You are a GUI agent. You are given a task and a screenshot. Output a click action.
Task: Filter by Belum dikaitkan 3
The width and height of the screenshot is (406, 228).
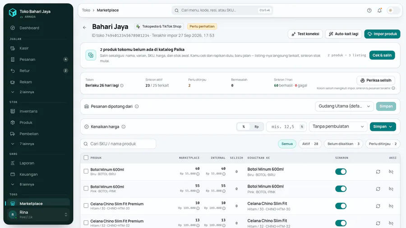pos(343,144)
